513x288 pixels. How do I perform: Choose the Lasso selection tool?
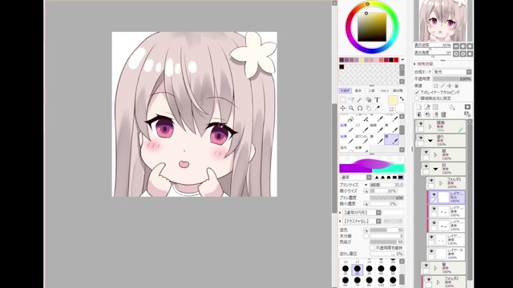pos(351,99)
